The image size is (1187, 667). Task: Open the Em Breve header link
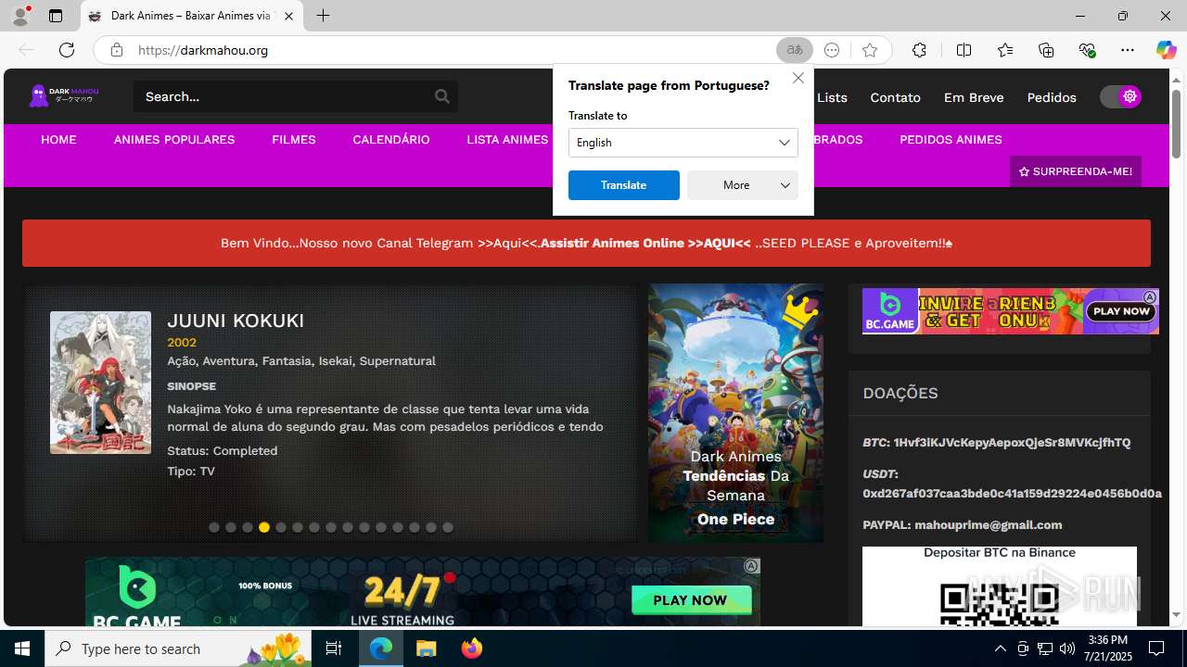[x=974, y=97]
